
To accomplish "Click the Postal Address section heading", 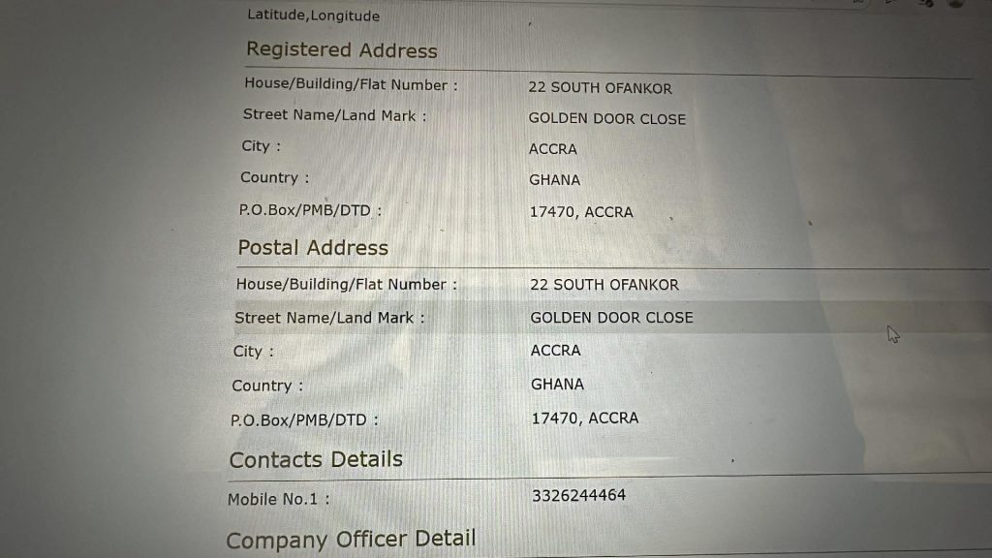I will point(313,248).
